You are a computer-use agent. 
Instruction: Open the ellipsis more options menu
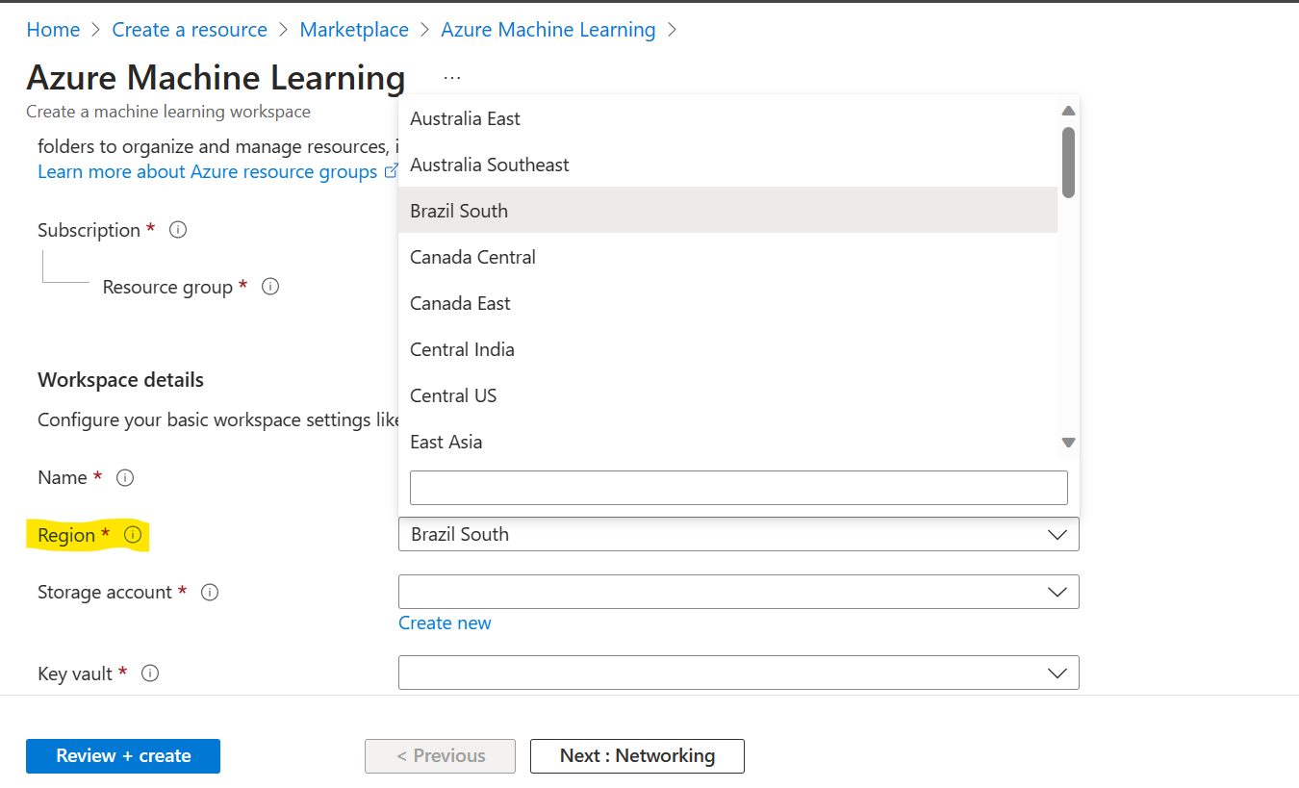[452, 78]
